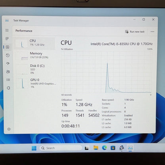Select the GPU 0 performance entry
This screenshot has width=165, height=165.
click(36, 83)
